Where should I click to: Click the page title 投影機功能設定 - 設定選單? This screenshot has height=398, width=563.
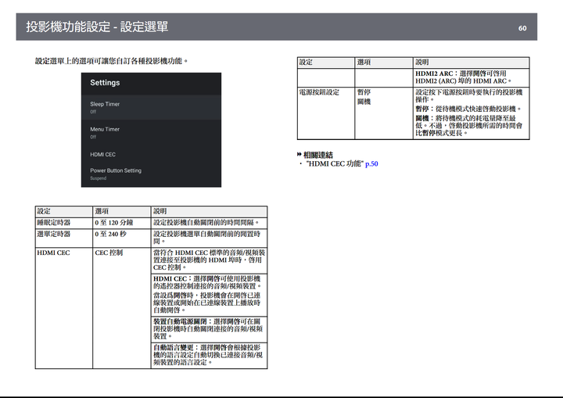coord(97,27)
